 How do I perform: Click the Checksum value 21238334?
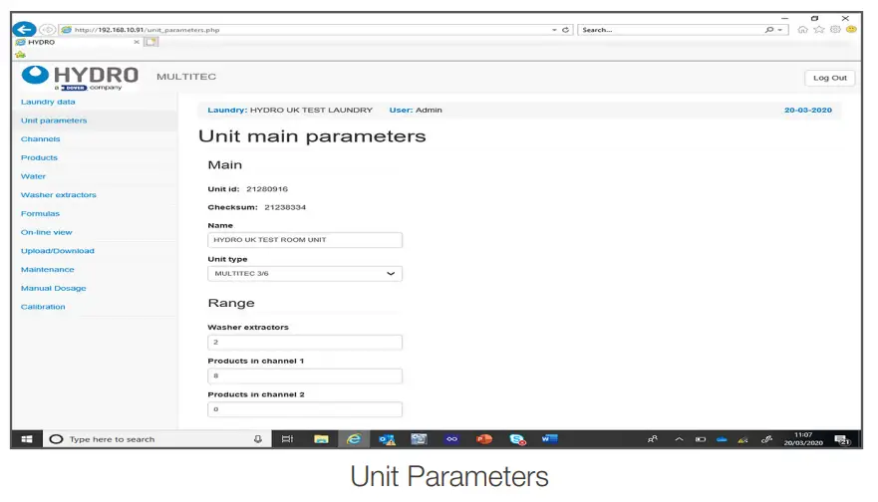pos(285,207)
